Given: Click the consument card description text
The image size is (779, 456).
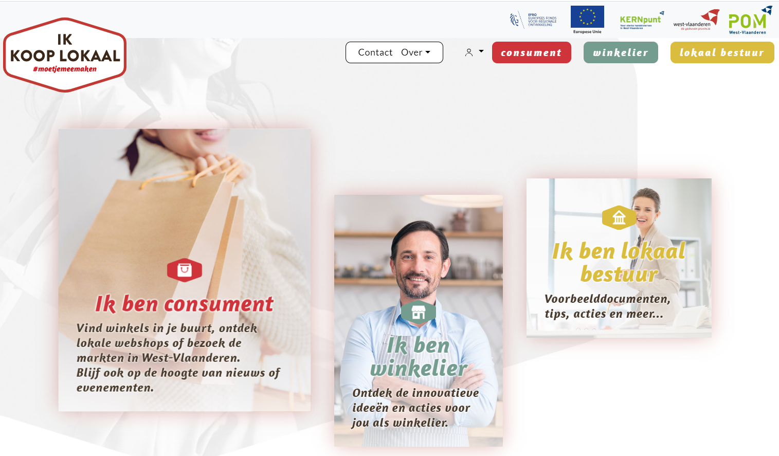Looking at the screenshot, I should (x=178, y=358).
